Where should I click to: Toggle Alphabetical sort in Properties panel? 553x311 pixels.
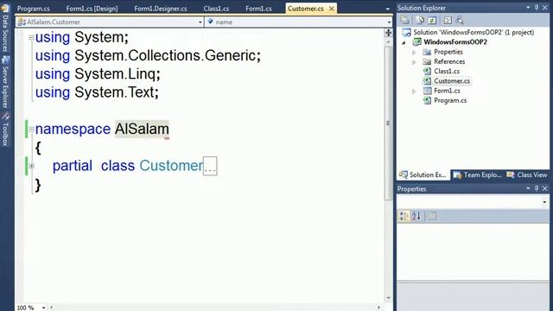pos(416,216)
